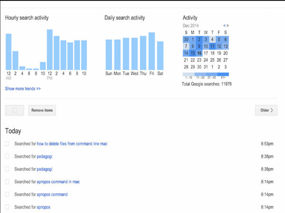Click December 11 on the Activity calendar
This screenshot has width=285, height=213.
click(212, 46)
